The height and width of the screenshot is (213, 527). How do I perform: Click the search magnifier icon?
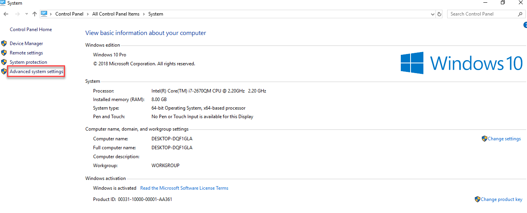520,14
